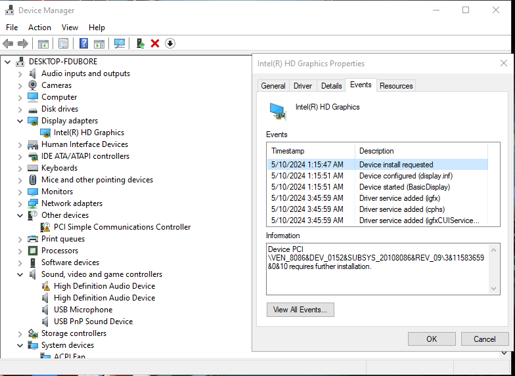Open the View menu
Screen dimensions: 515x376
tap(70, 28)
